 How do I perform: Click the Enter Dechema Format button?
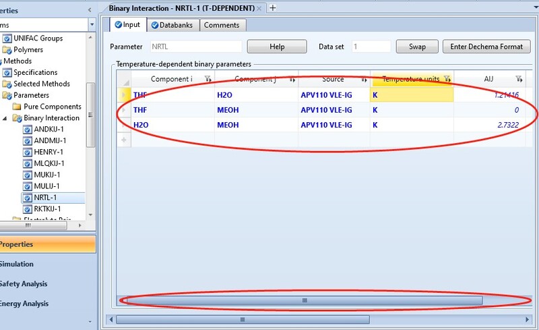pyautogui.click(x=486, y=47)
